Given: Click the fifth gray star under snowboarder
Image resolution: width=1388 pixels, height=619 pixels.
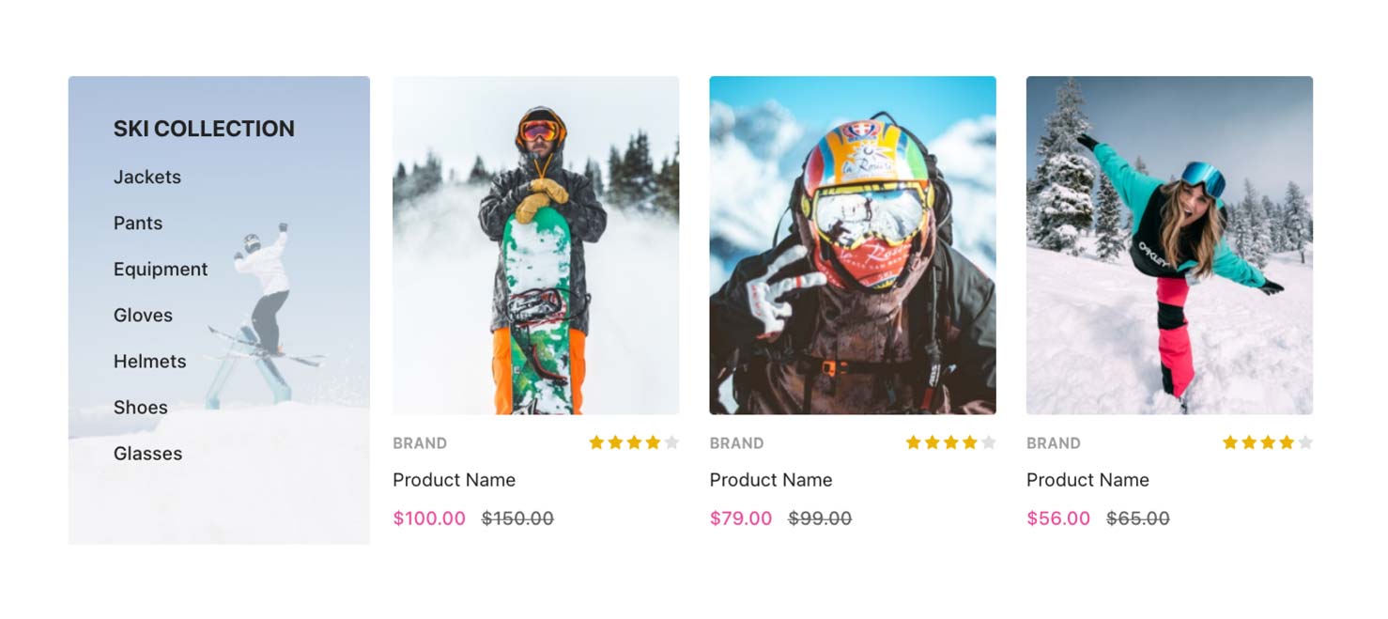Looking at the screenshot, I should [x=671, y=442].
